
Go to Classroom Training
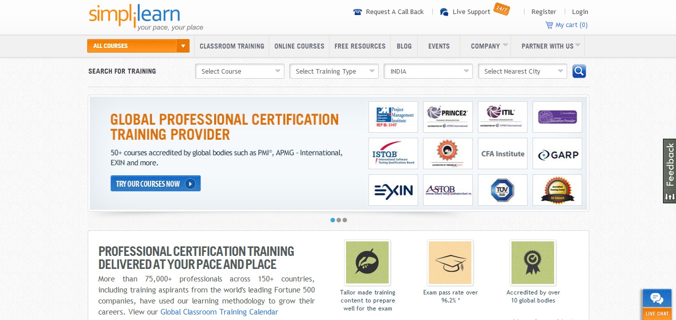pos(232,46)
